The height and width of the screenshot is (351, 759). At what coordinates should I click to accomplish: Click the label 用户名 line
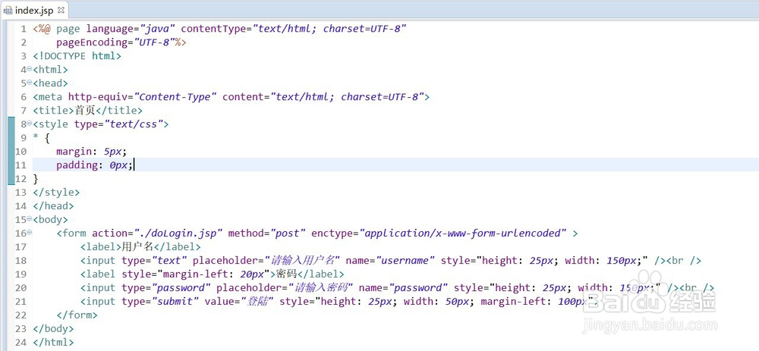point(140,246)
